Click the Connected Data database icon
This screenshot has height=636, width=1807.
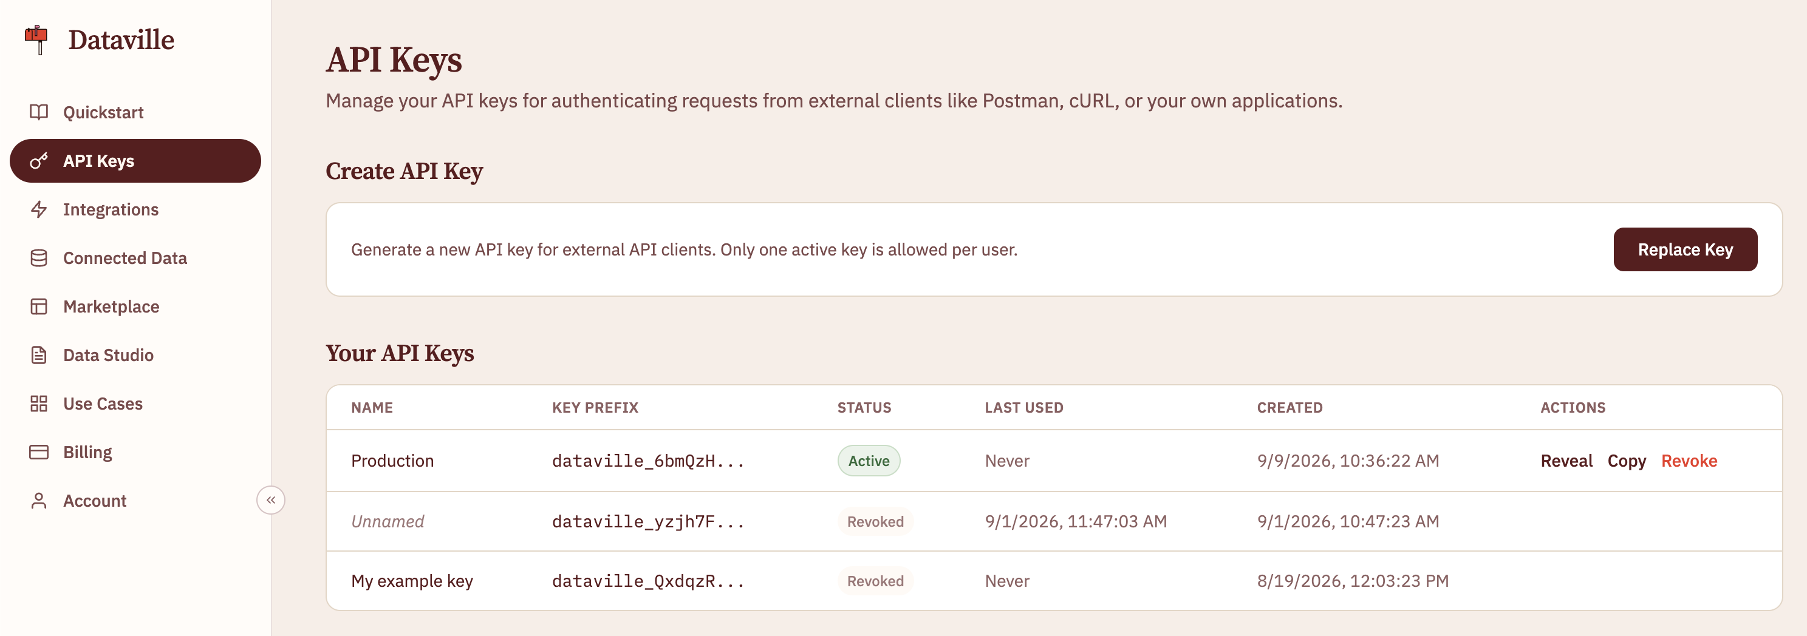(39, 258)
